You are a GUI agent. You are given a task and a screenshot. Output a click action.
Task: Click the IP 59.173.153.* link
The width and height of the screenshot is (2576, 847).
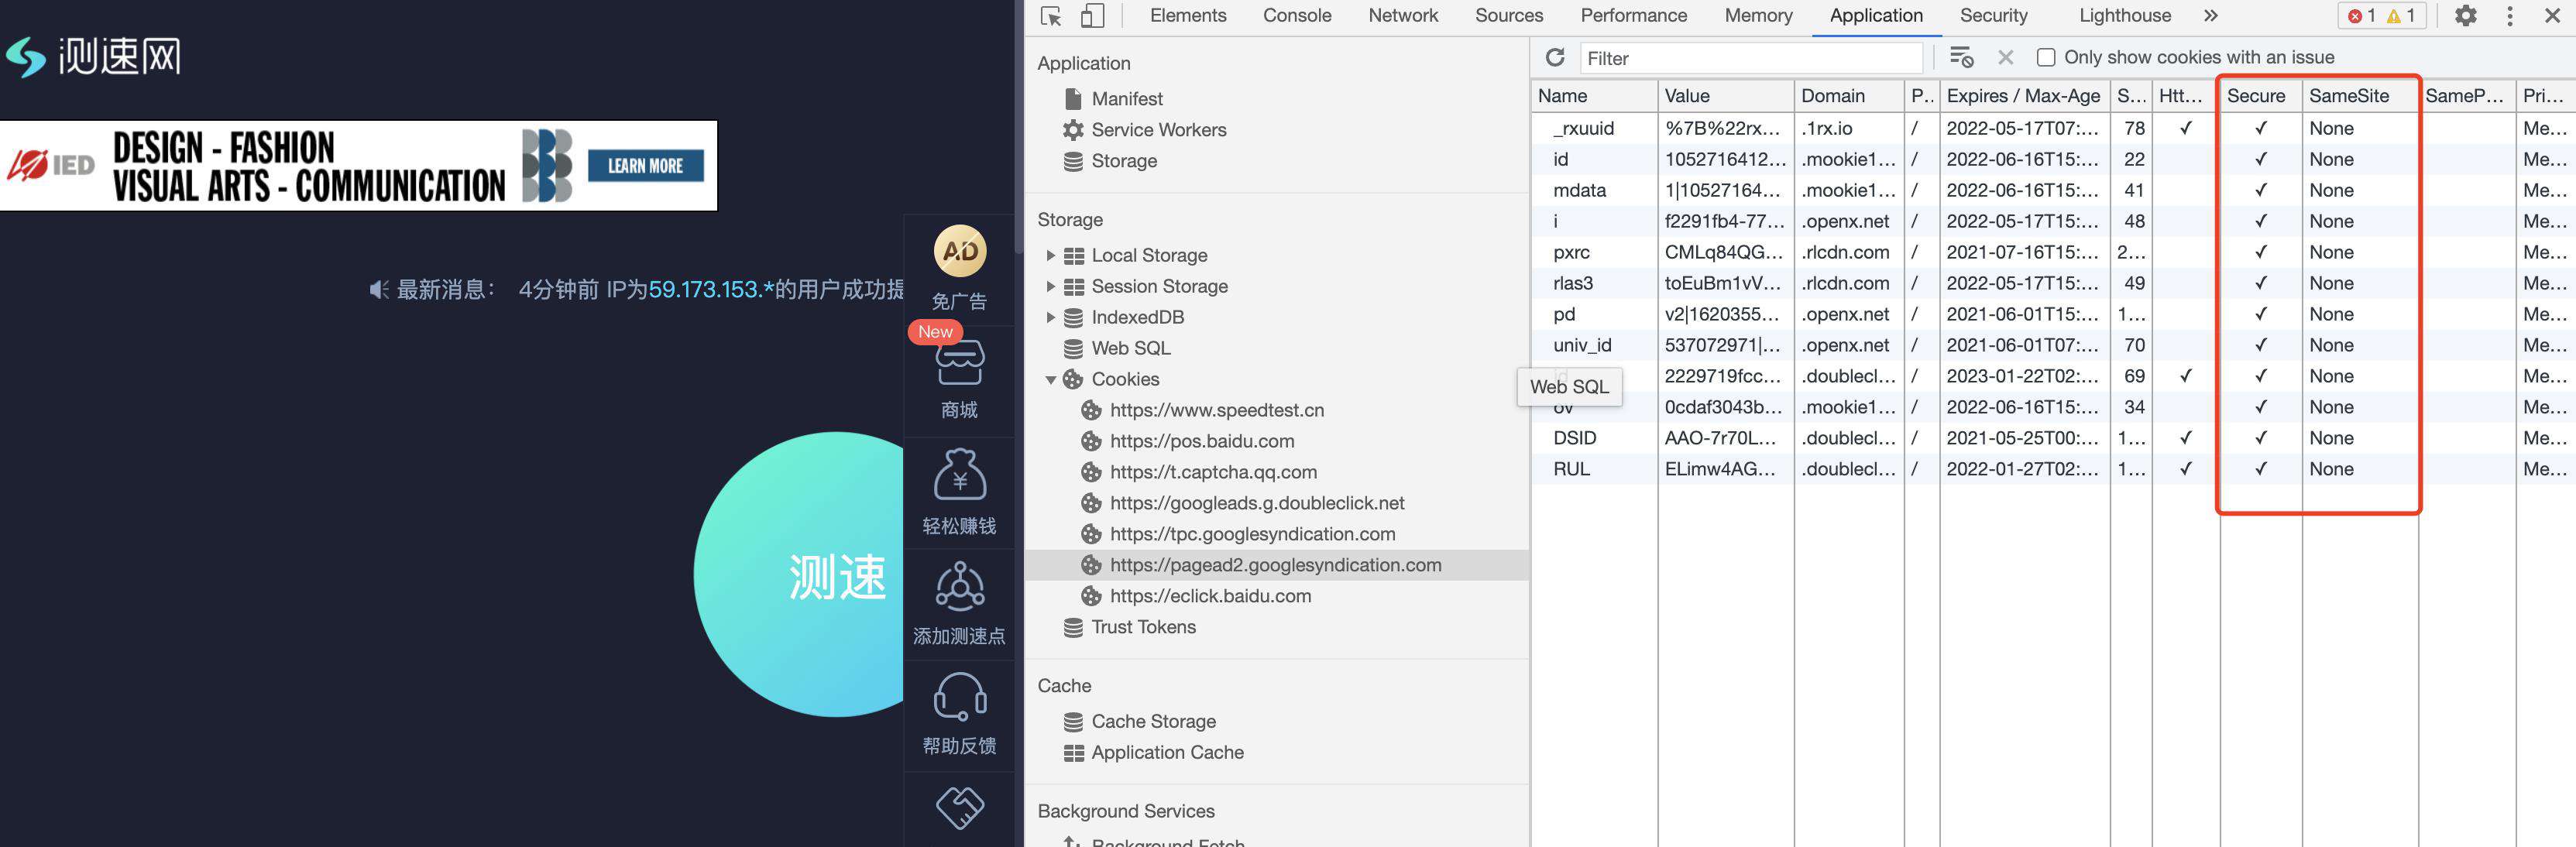pyautogui.click(x=711, y=290)
